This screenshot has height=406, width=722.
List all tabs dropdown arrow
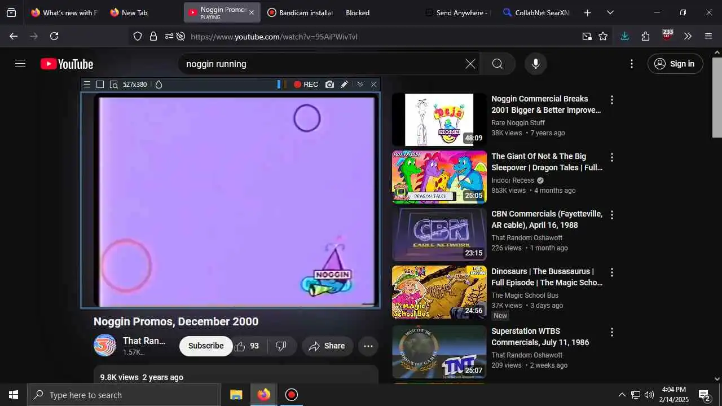coord(610,12)
